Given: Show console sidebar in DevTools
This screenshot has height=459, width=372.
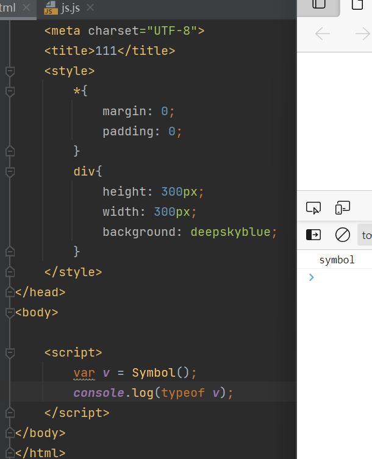Looking at the screenshot, I should (x=313, y=235).
